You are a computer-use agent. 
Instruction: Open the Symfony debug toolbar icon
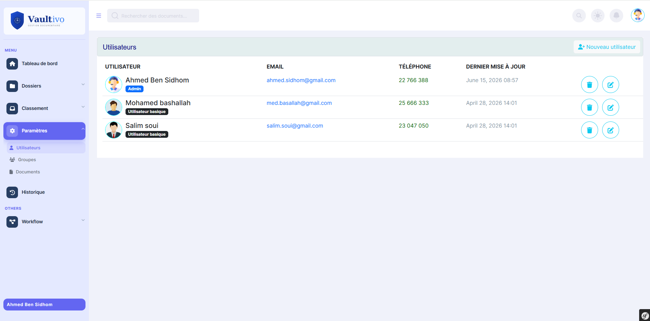click(x=645, y=315)
